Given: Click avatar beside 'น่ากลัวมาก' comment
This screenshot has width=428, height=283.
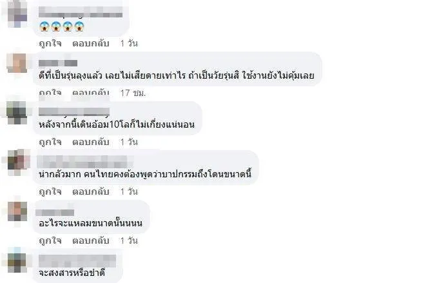Looking at the screenshot, I should (x=17, y=162).
